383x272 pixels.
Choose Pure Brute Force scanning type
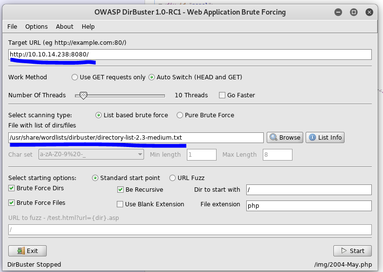(180, 115)
